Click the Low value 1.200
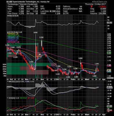The image size is (114, 116). click(x=21, y=11)
